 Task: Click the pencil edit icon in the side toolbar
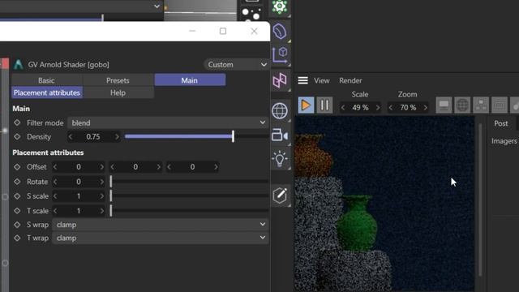point(280,195)
